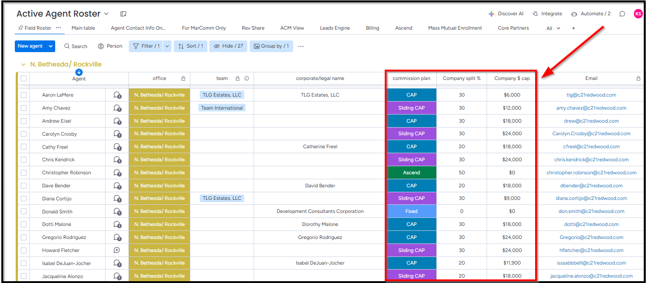Viewport: 646px width, 283px height.
Task: Click Donald Smith Fixed status cell
Action: (411, 211)
